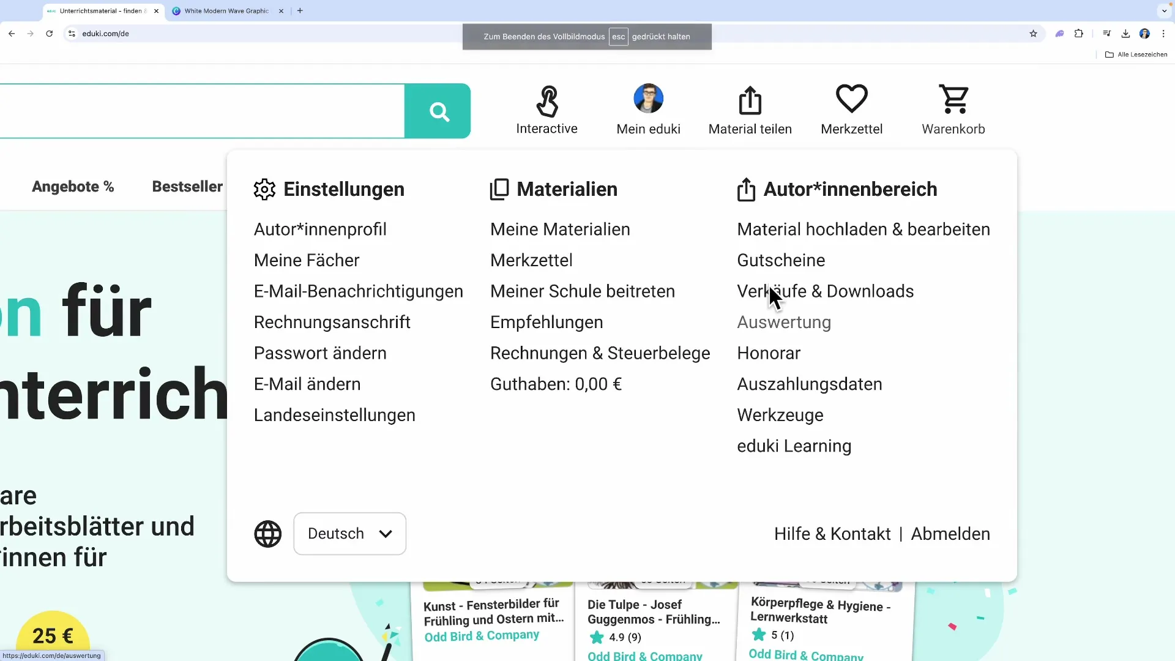Expand browser extensions puzzle menu

pyautogui.click(x=1080, y=34)
